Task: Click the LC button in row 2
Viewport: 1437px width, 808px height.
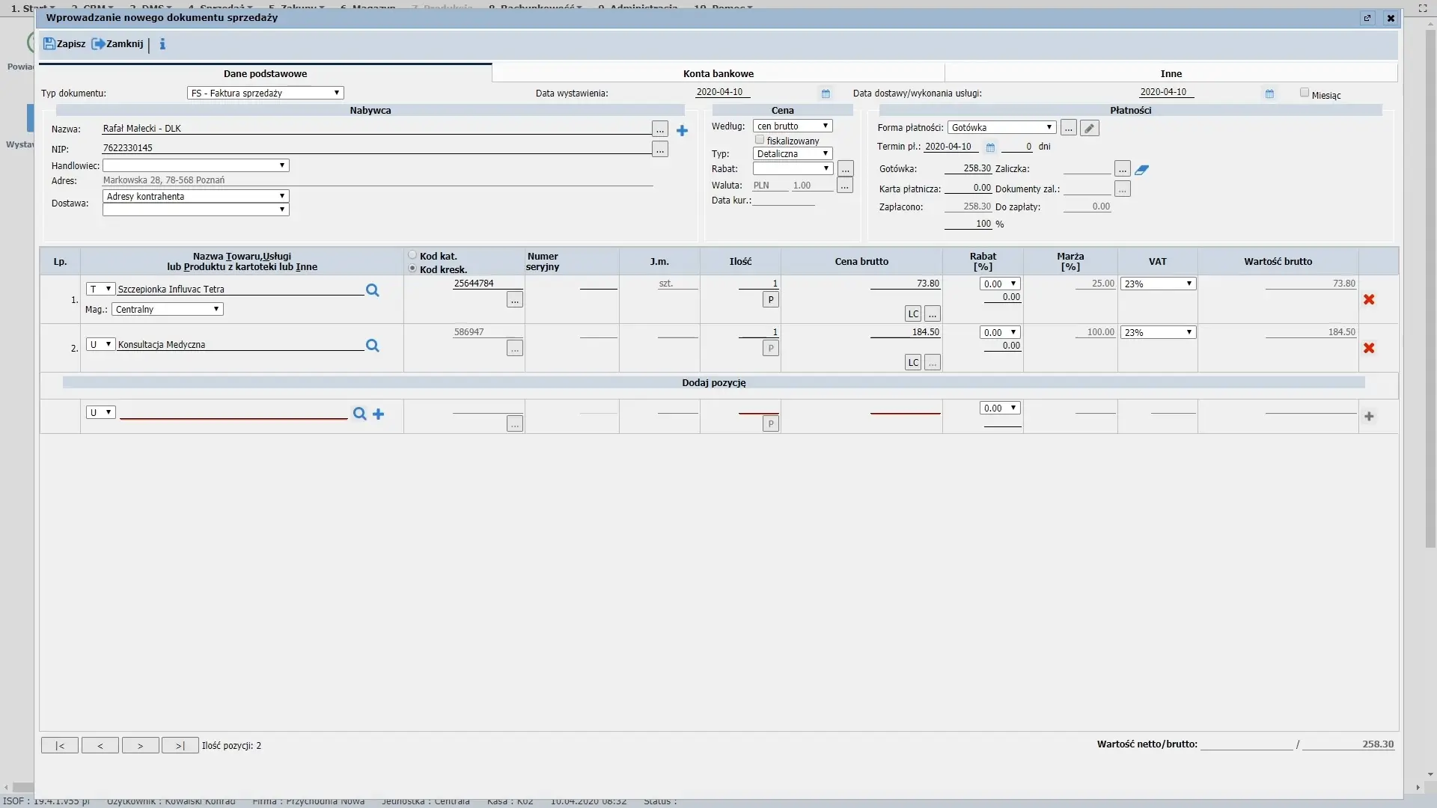Action: pyautogui.click(x=913, y=363)
